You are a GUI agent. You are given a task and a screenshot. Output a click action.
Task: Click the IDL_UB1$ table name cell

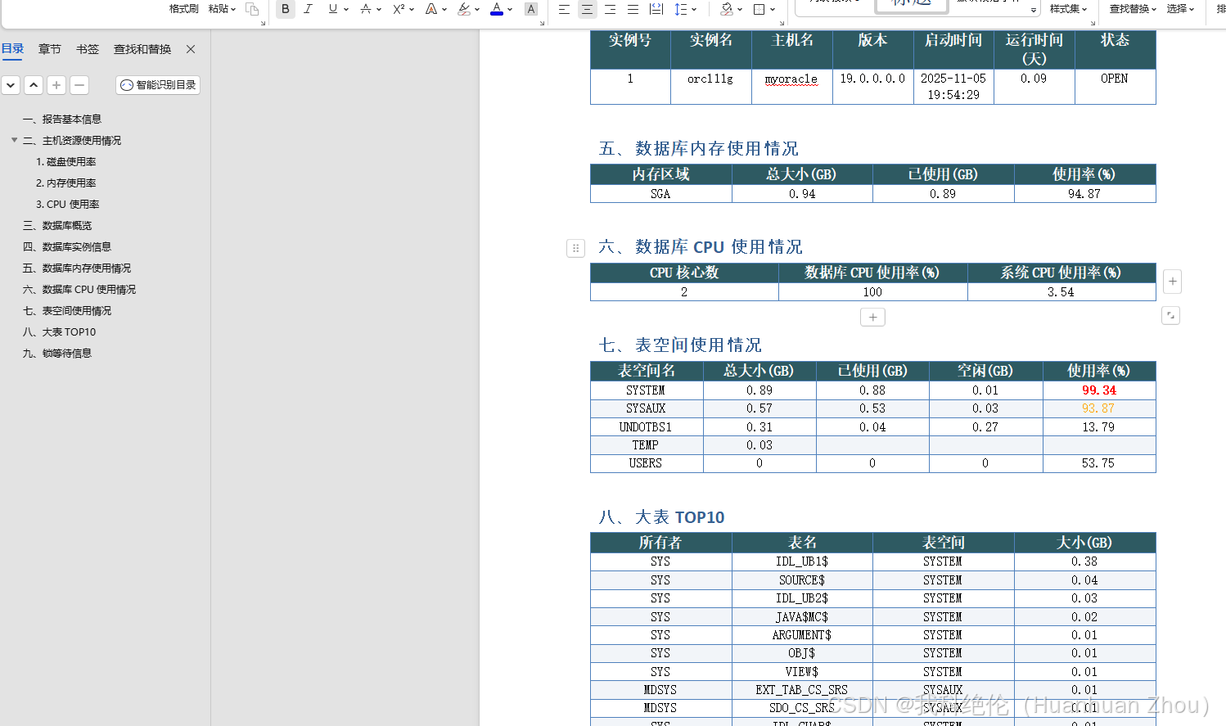(802, 561)
